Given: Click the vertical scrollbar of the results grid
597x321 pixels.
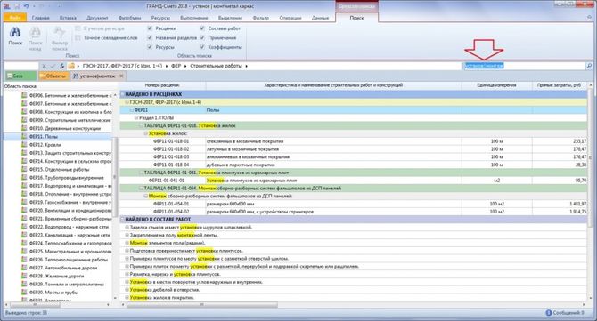Looking at the screenshot, I should coord(591,157).
